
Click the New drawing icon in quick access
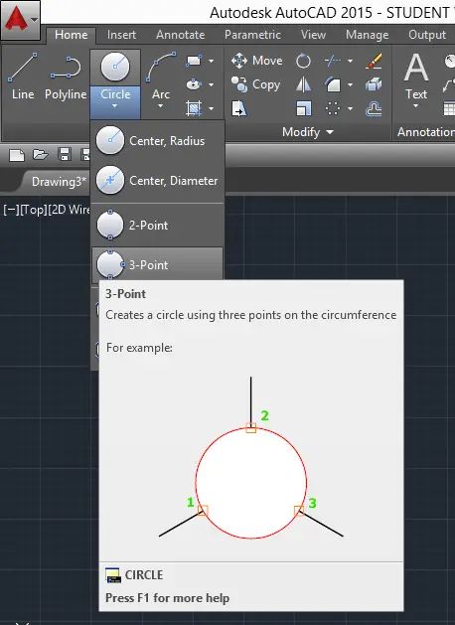coord(17,155)
